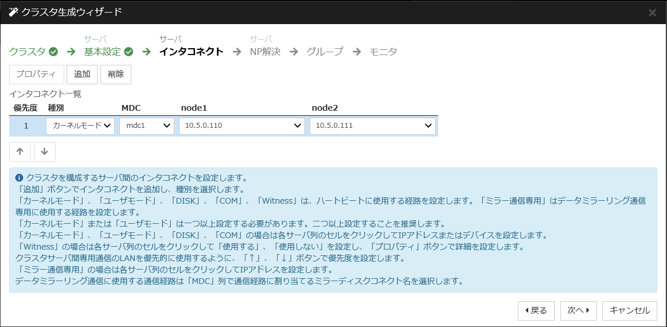Select the priority 1 cell in the table
Screen dimensions: 667x327
click(x=26, y=126)
